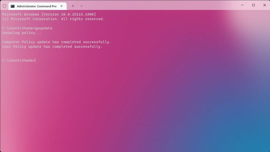Viewport: 270px width, 152px height.
Task: Click the Microsoft Windows version line
Action: [x=49, y=14]
